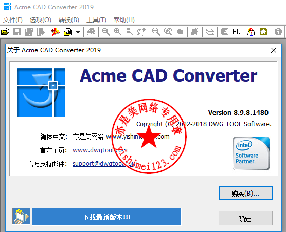
Task: Click the Zoom In magnifier icon
Action: tap(118, 32)
